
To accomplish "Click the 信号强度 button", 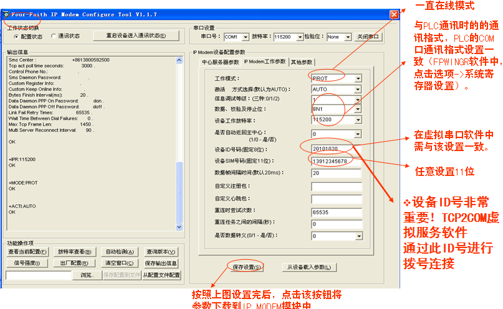I will click(28, 264).
